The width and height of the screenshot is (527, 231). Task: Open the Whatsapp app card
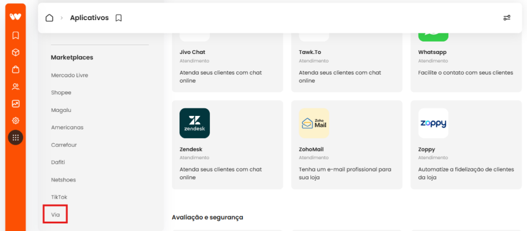pos(466,61)
